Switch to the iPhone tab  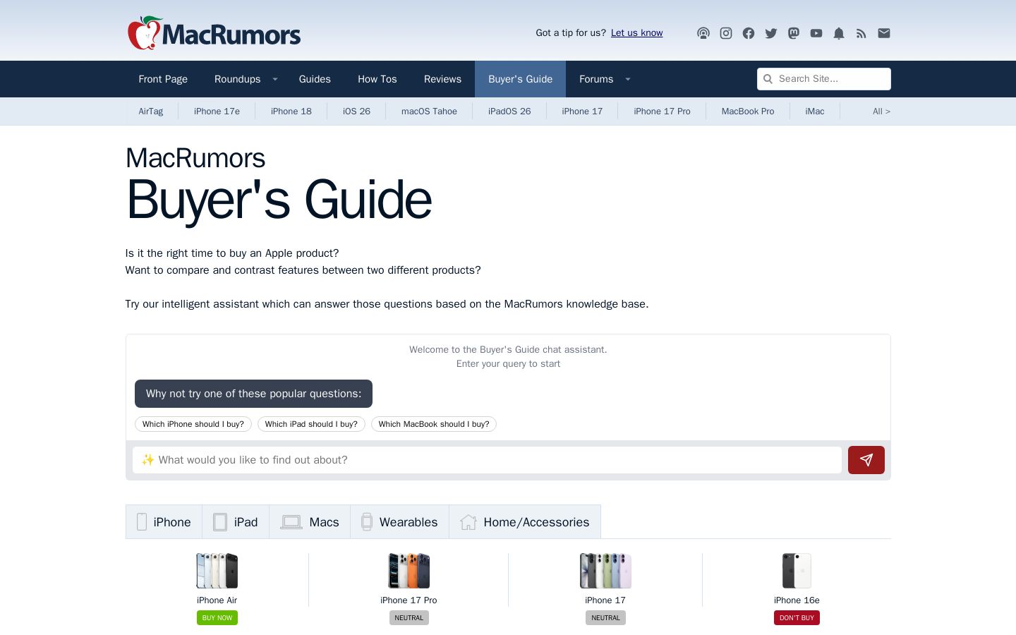[164, 522]
